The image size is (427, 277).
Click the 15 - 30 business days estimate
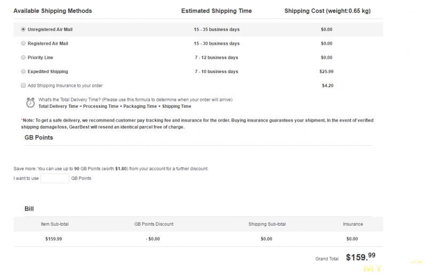[217, 44]
